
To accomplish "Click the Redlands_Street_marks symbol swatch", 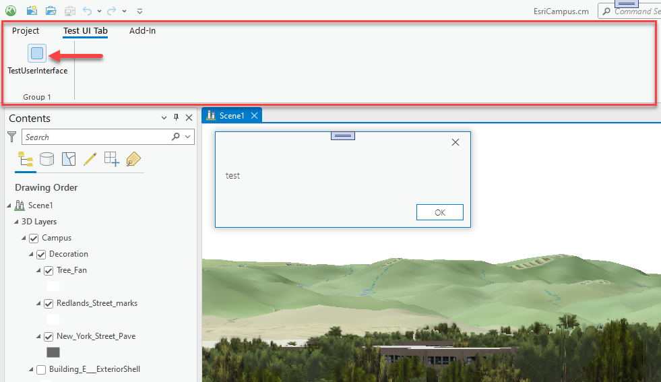I will coord(53,319).
